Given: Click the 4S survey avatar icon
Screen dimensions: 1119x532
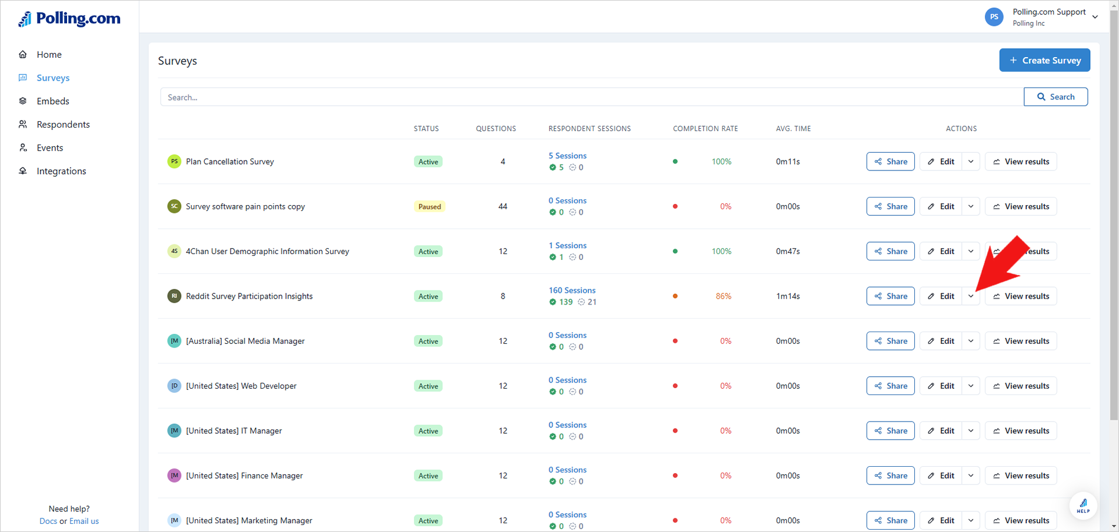Looking at the screenshot, I should [x=174, y=251].
